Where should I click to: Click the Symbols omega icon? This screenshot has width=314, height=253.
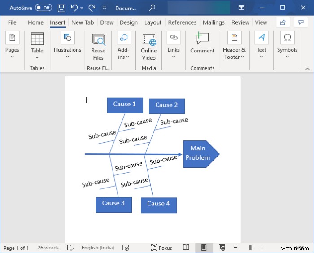[x=288, y=38]
